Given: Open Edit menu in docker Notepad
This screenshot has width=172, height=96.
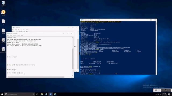Looking at the screenshot, I should 11,36.
